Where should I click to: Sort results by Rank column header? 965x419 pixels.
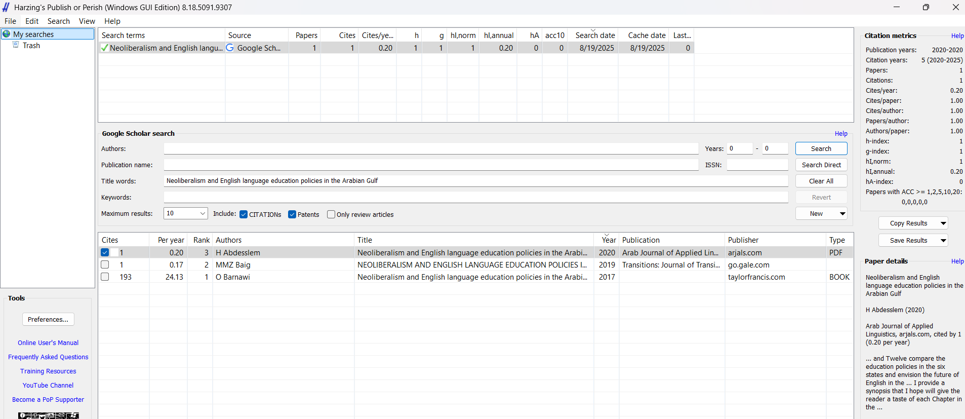coord(200,240)
